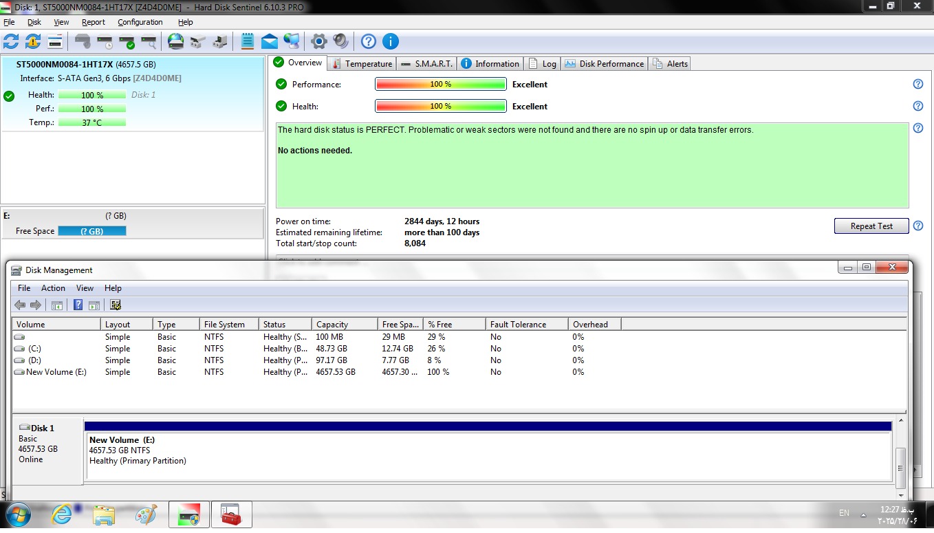The width and height of the screenshot is (934, 533).
Task: Open File menu in Hard Disk Sentinel
Action: click(x=9, y=22)
